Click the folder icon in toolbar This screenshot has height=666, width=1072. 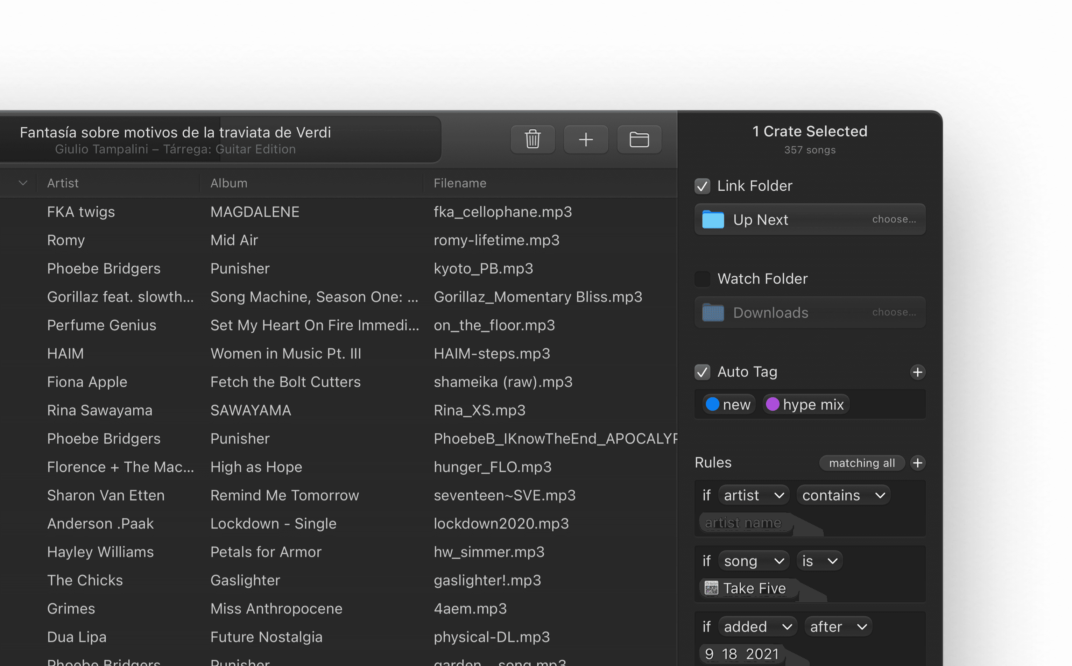click(639, 139)
